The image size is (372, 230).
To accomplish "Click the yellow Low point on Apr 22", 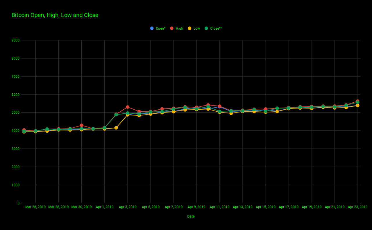I will 346,108.
